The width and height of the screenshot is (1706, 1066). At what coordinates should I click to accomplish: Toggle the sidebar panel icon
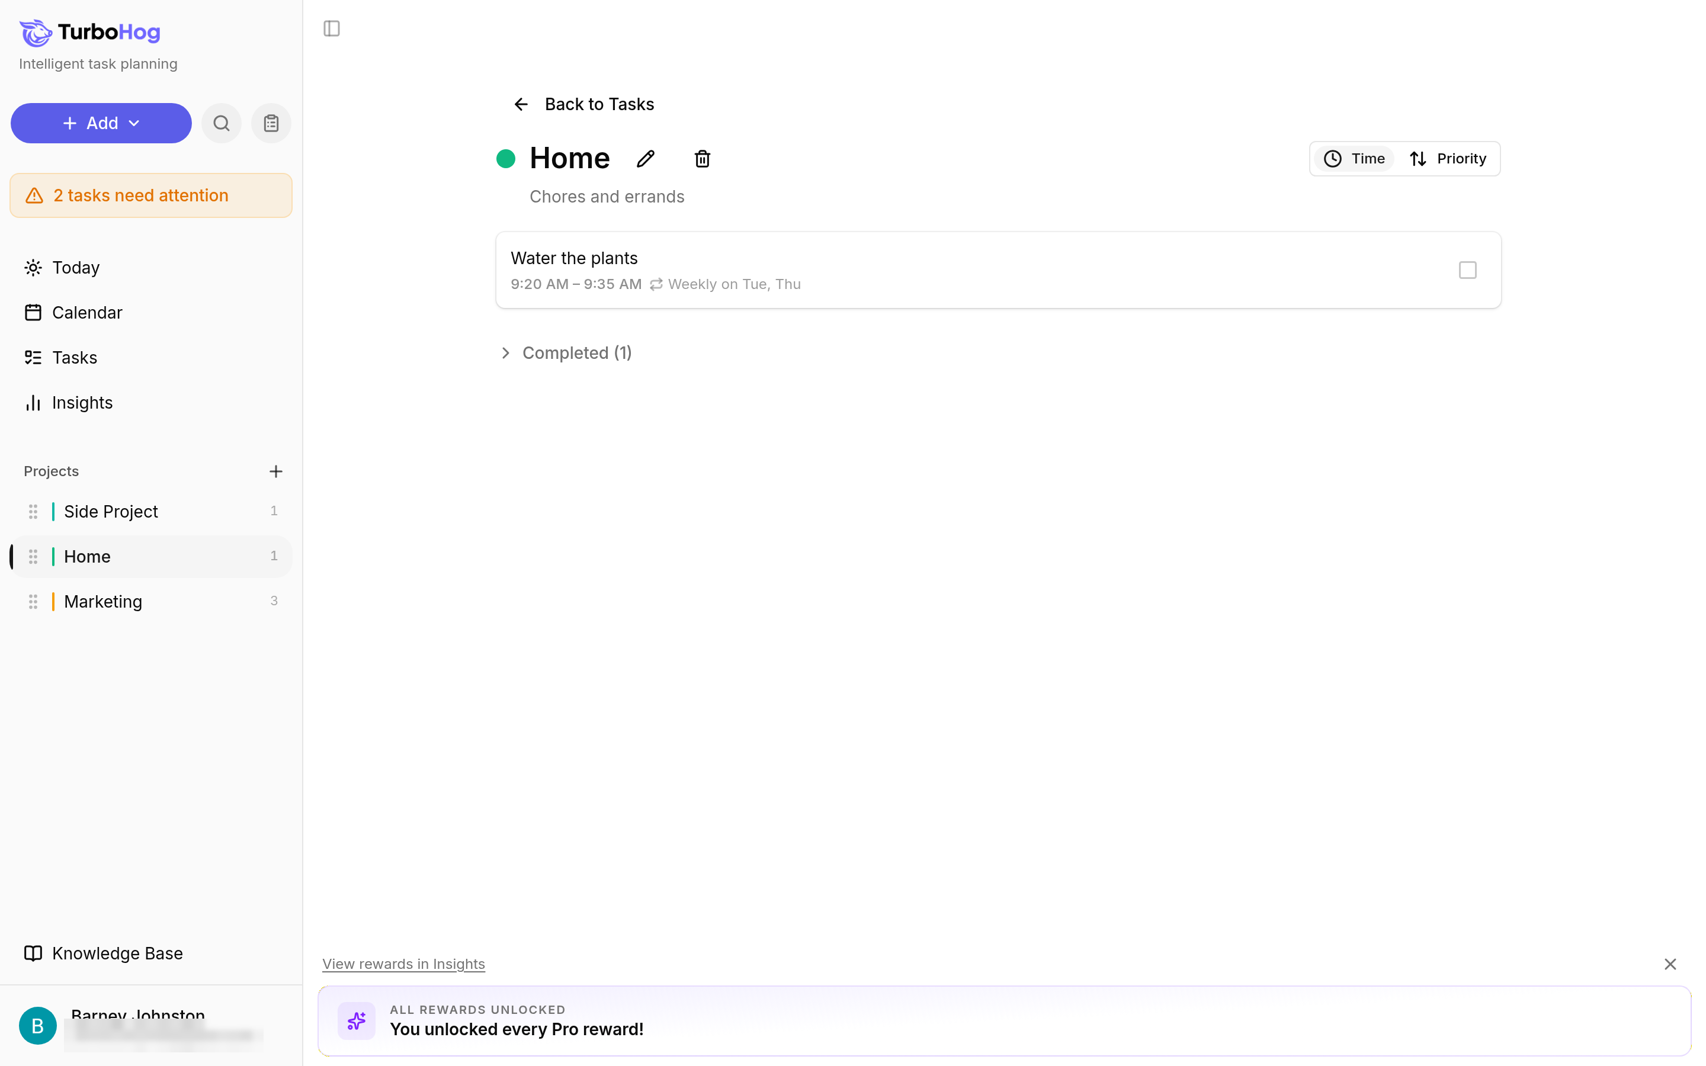pos(331,28)
